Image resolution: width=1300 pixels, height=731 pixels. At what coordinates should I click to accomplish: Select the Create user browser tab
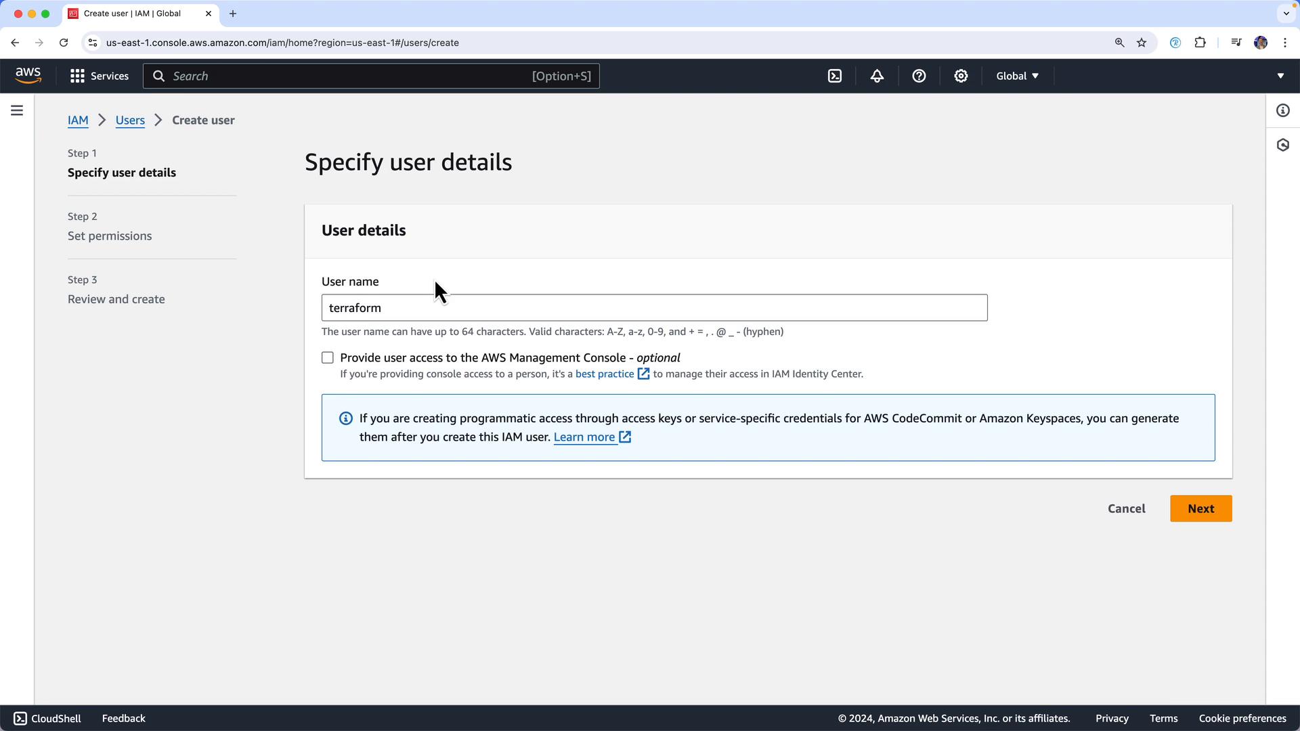pos(140,14)
